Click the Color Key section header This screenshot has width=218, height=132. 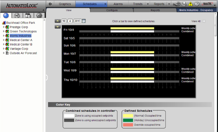pyautogui.click(x=130, y=105)
